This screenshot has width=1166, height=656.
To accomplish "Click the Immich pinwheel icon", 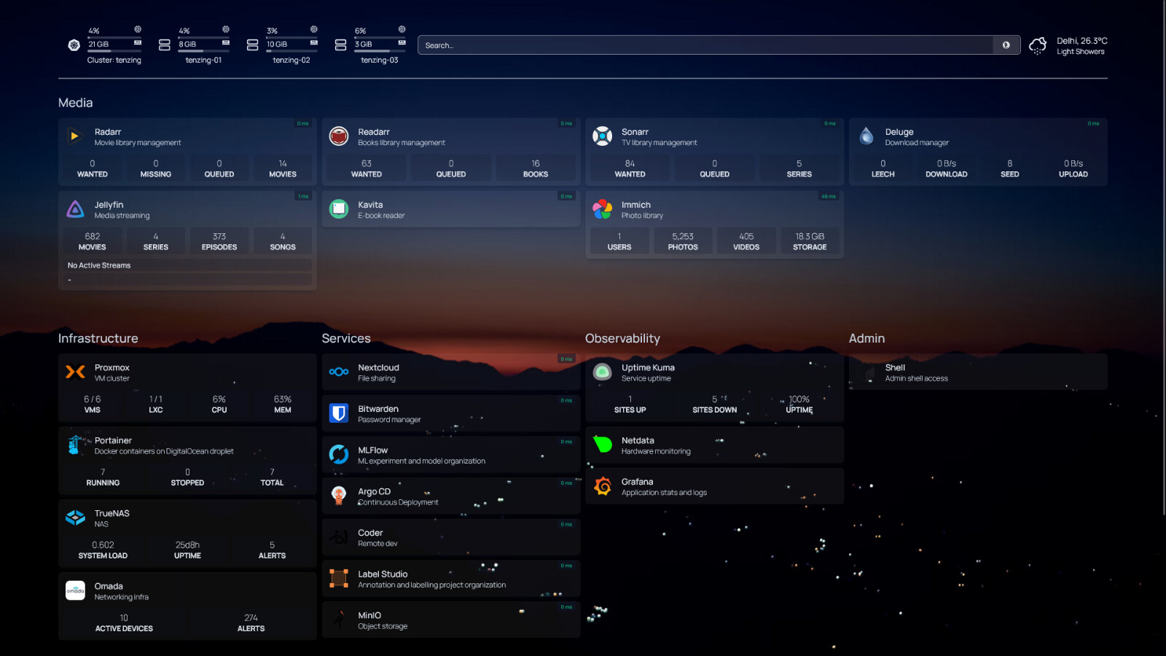I will tap(602, 209).
